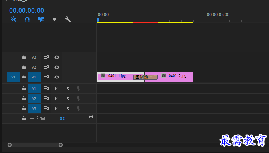This screenshot has height=153, width=269.
Task: Add a marker with the marker icon
Action: (54, 19)
